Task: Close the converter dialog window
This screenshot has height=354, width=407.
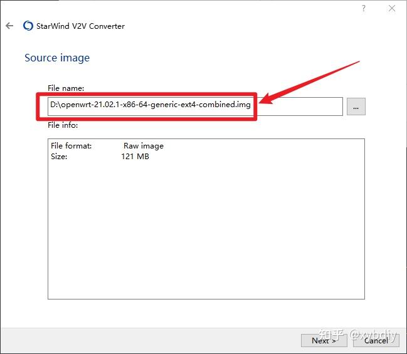Action: (x=392, y=8)
